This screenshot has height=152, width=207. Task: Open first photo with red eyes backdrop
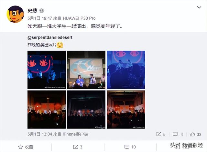point(47,70)
